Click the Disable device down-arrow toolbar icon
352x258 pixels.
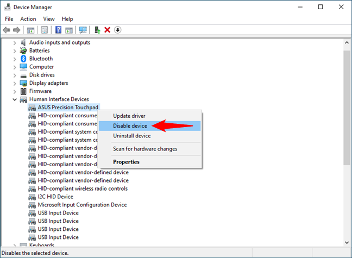click(118, 30)
